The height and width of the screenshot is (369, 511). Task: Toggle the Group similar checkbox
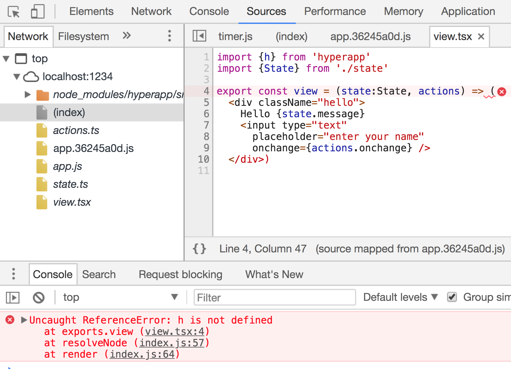tap(452, 297)
